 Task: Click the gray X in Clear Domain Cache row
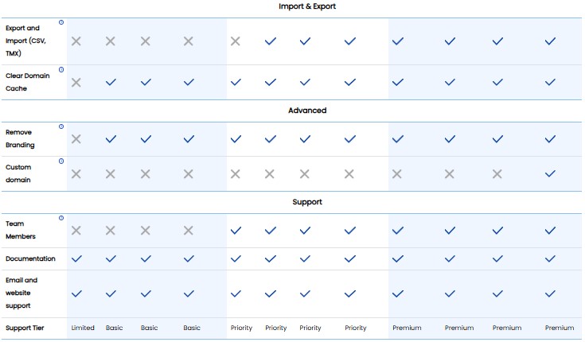pyautogui.click(x=76, y=82)
